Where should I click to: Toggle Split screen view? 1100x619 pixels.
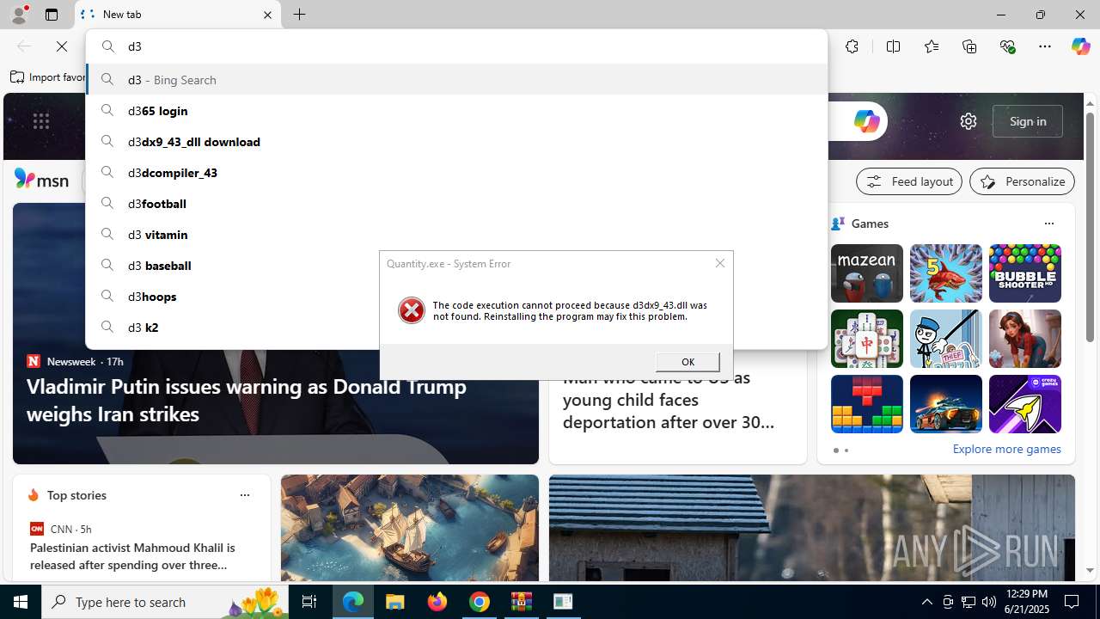click(893, 46)
